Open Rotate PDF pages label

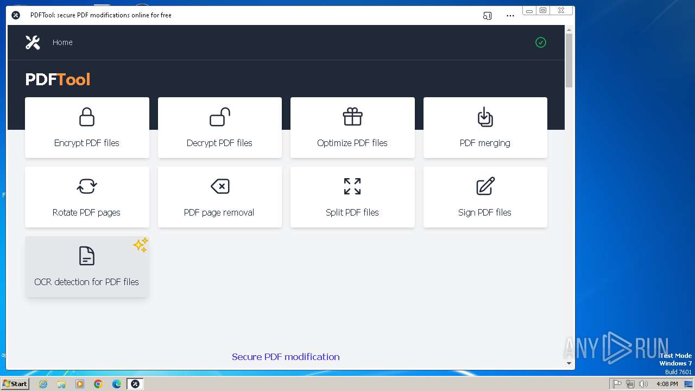click(x=86, y=212)
